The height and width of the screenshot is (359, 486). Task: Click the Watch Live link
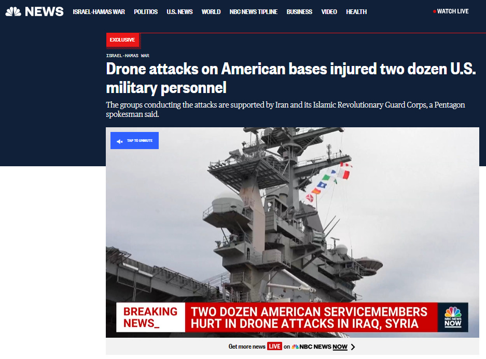tap(452, 11)
